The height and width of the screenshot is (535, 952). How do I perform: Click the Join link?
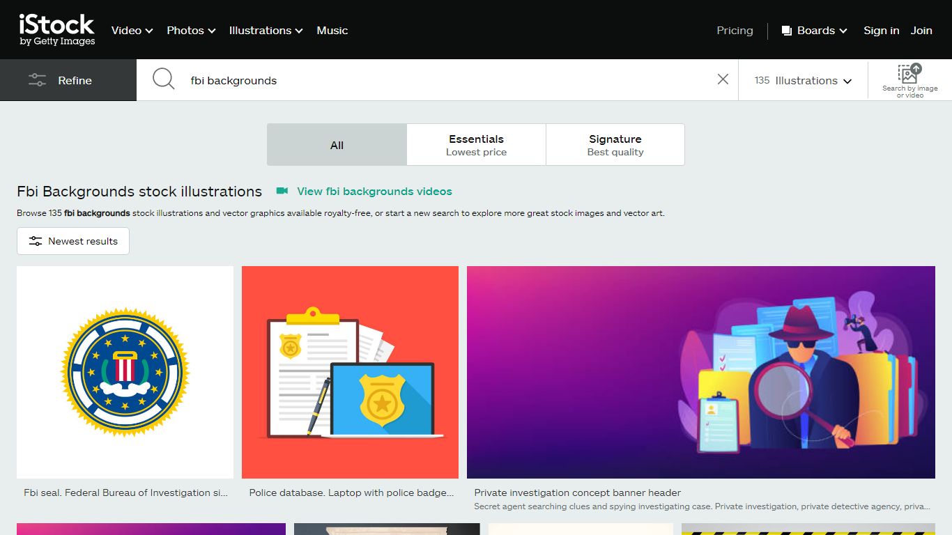921,31
